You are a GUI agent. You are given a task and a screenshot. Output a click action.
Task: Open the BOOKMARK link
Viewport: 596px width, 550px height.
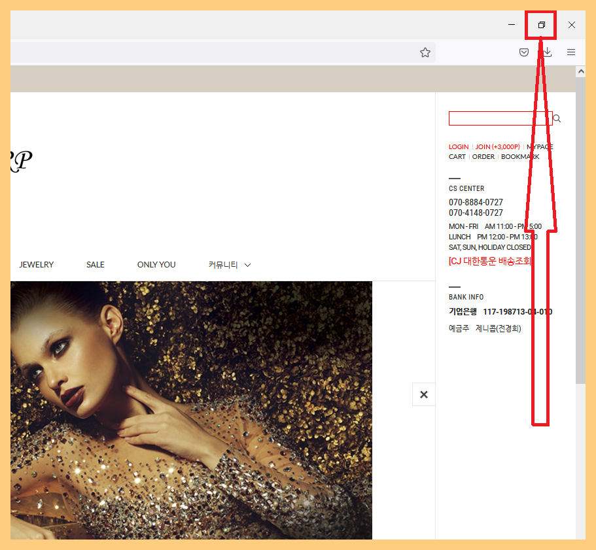520,157
